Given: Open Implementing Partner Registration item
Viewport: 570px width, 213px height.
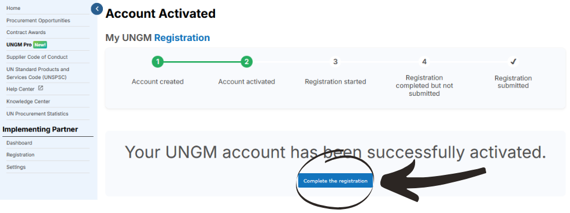Looking at the screenshot, I should [20, 155].
